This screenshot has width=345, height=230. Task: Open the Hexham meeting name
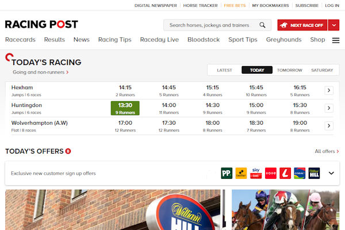[22, 87]
